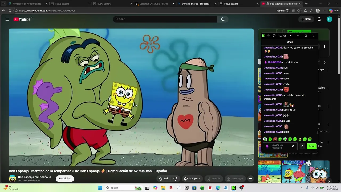Open options for the hamburger video suggestion

(328, 70)
